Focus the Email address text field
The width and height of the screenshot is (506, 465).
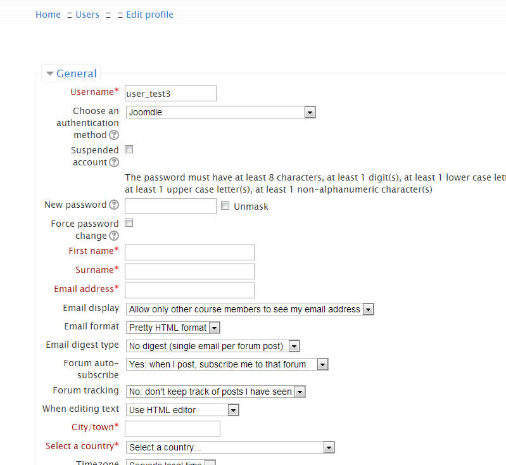[189, 290]
